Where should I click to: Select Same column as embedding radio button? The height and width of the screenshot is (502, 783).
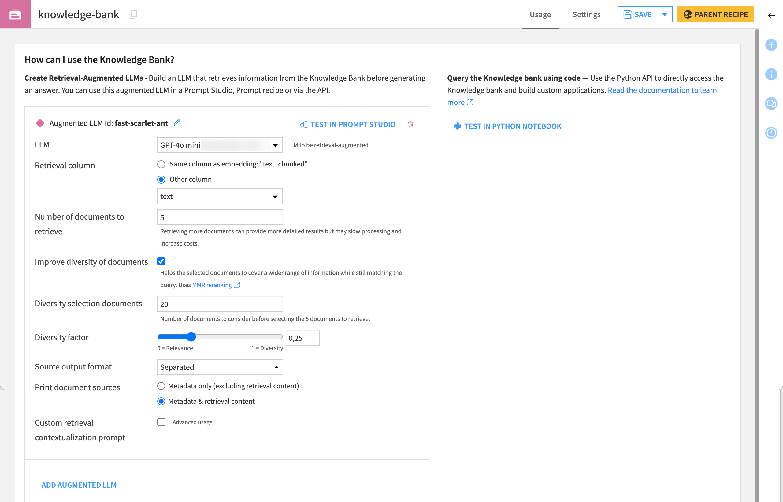click(161, 164)
